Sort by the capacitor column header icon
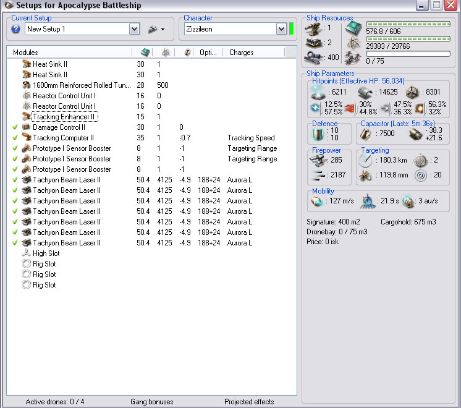Screen dimensions: 461x408 pyautogui.click(x=187, y=53)
